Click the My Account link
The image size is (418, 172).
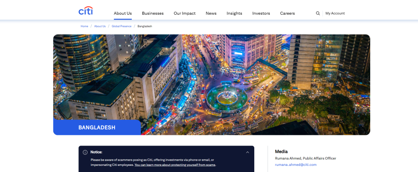pyautogui.click(x=335, y=13)
